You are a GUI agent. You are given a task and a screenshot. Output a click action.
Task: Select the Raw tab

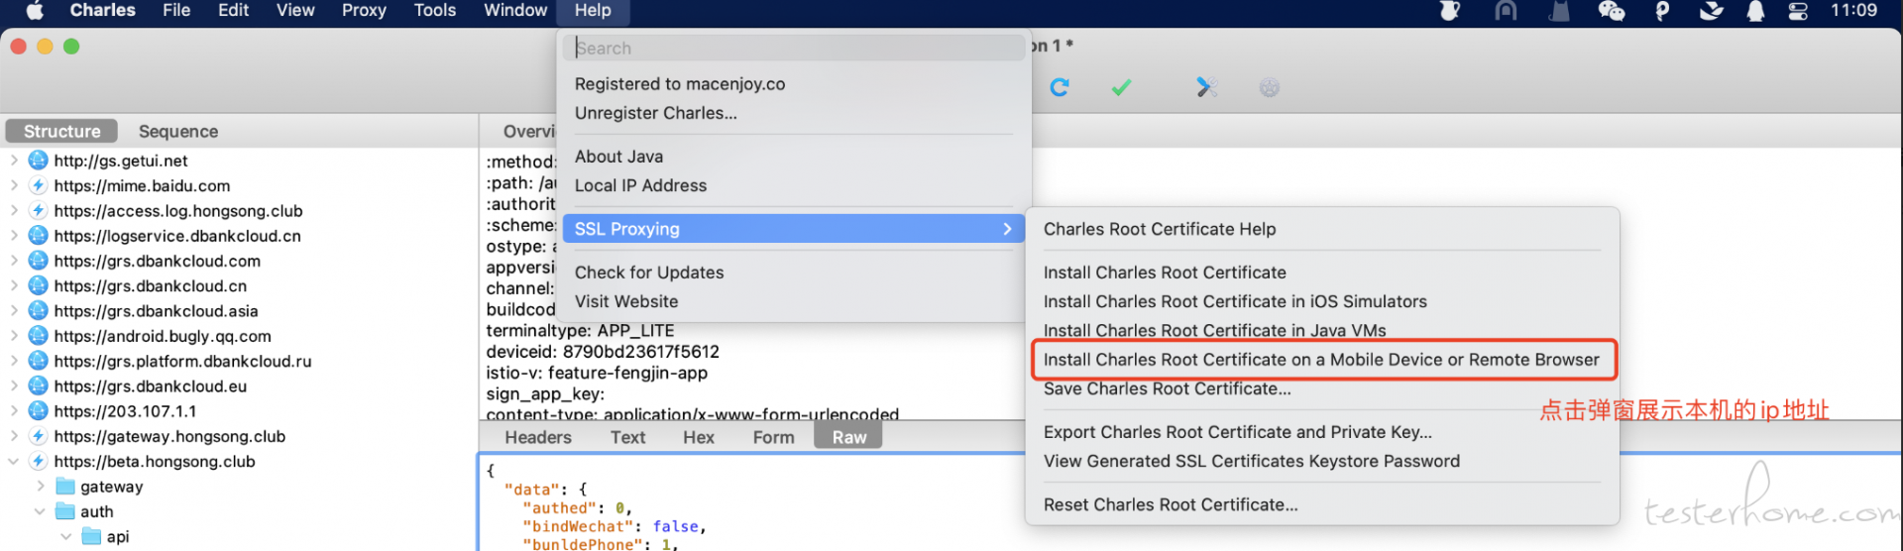(849, 437)
